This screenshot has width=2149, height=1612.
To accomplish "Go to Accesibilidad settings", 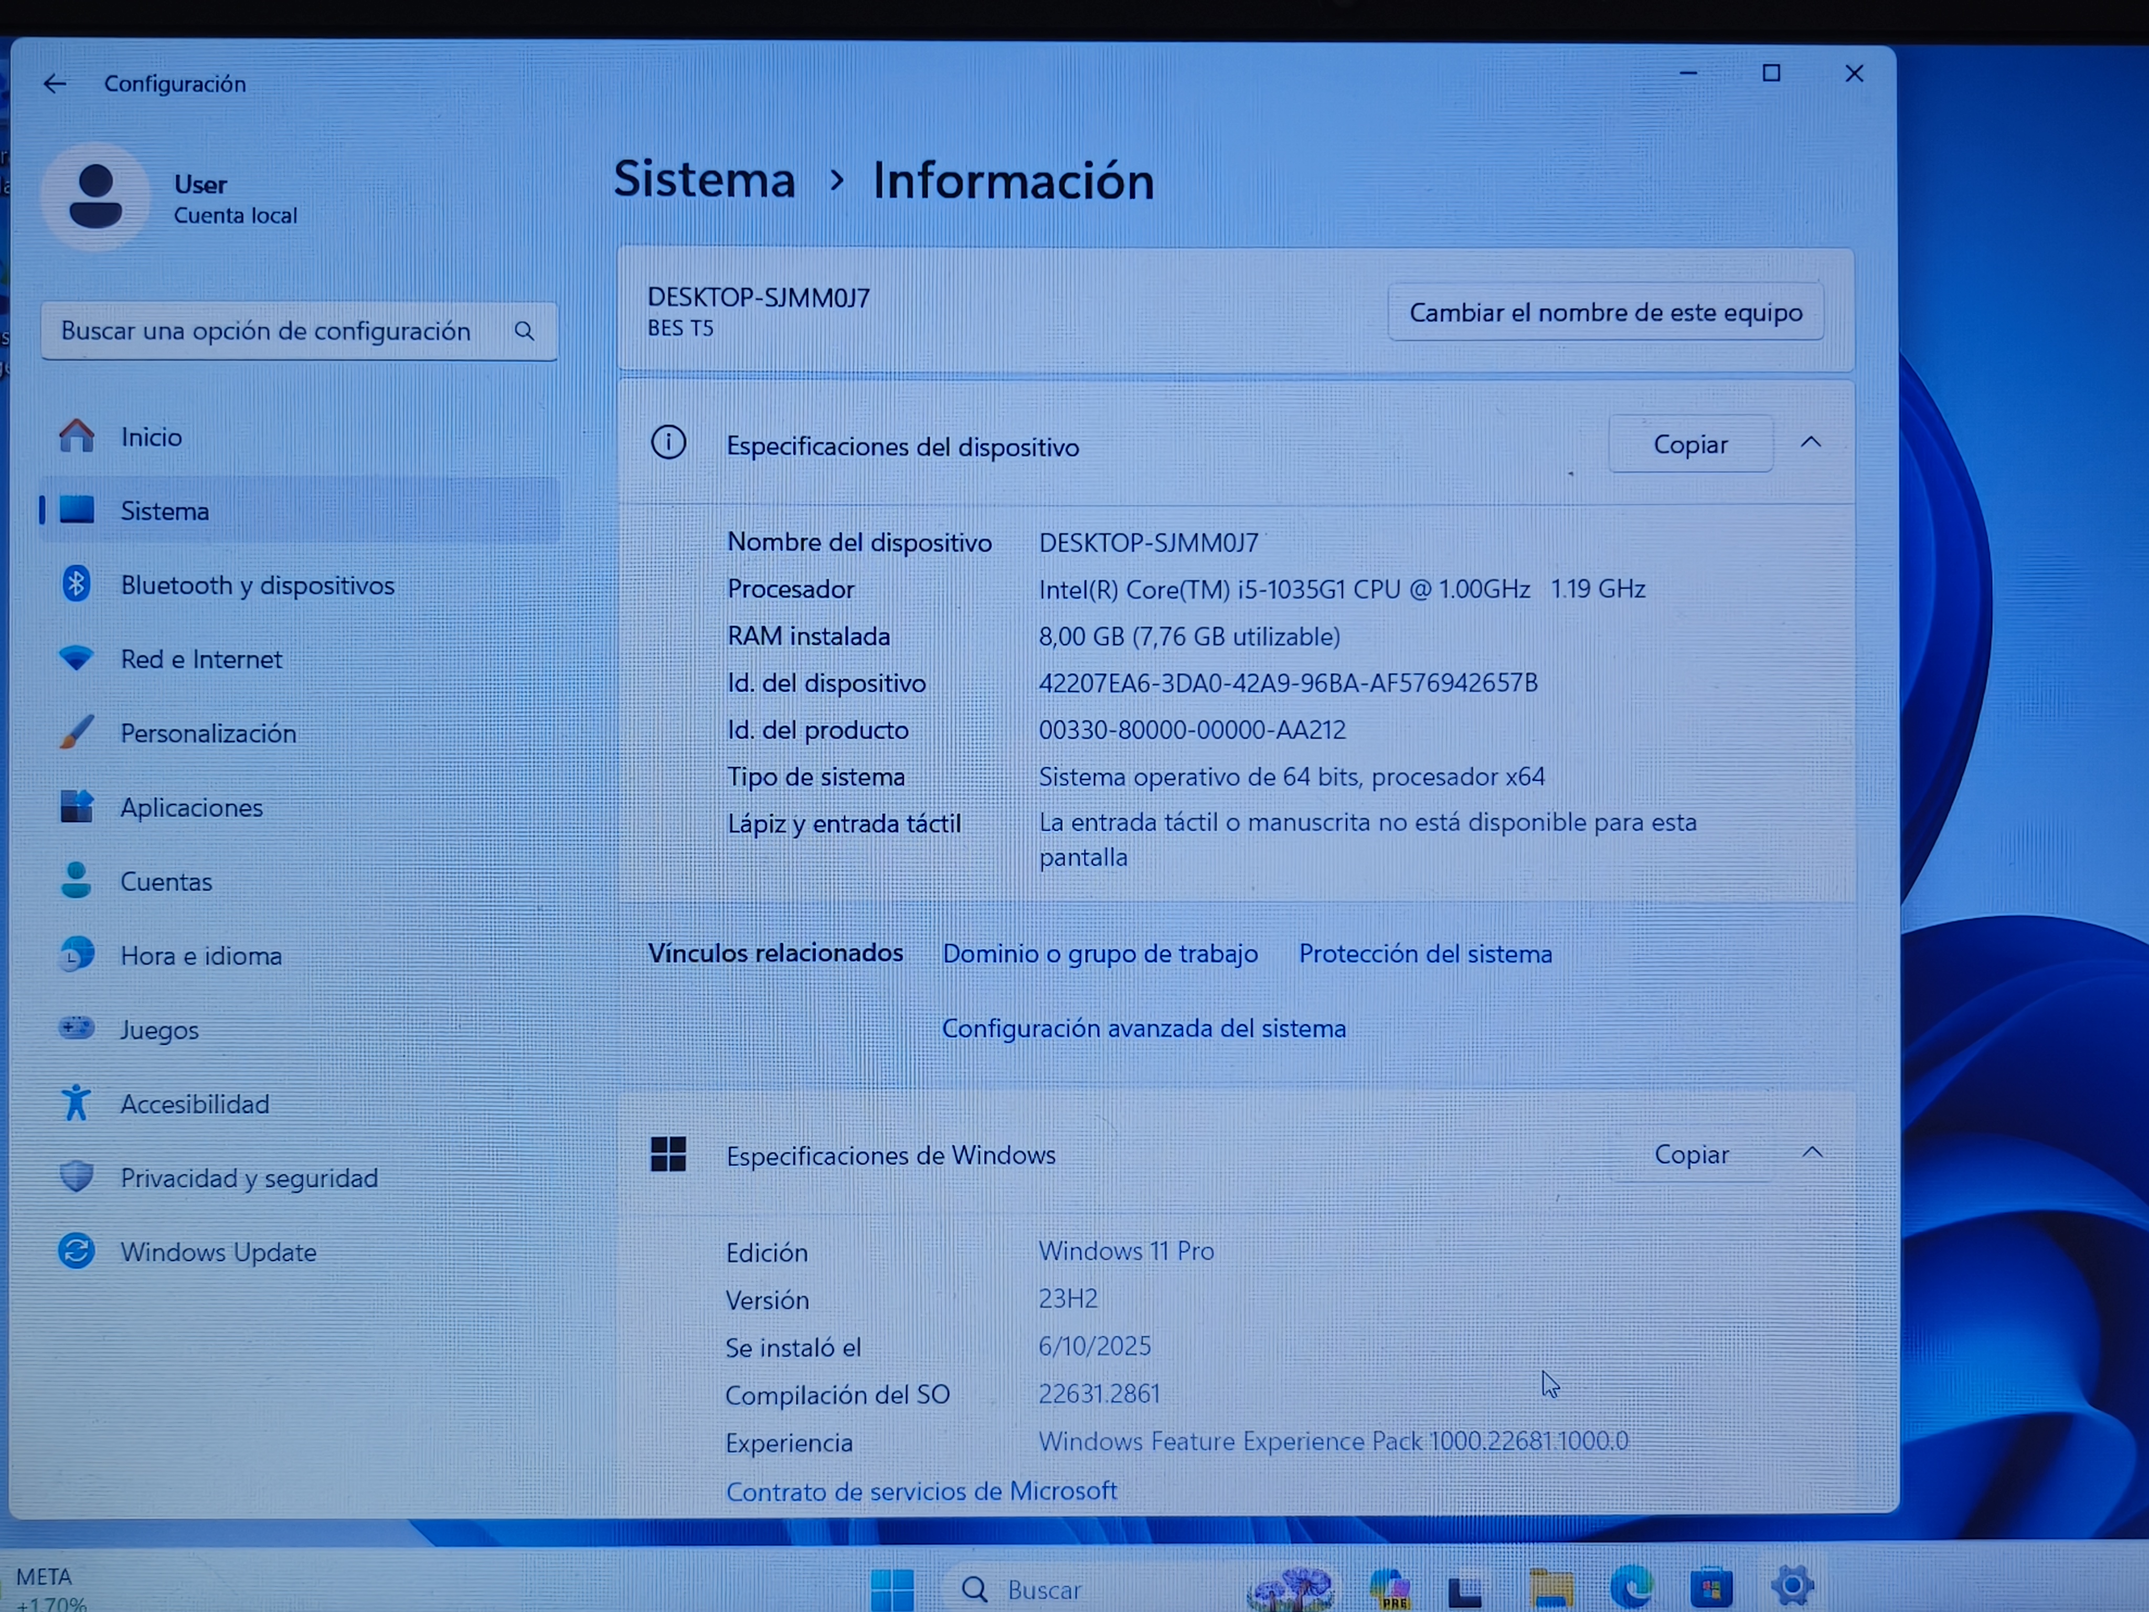I will [x=194, y=1104].
